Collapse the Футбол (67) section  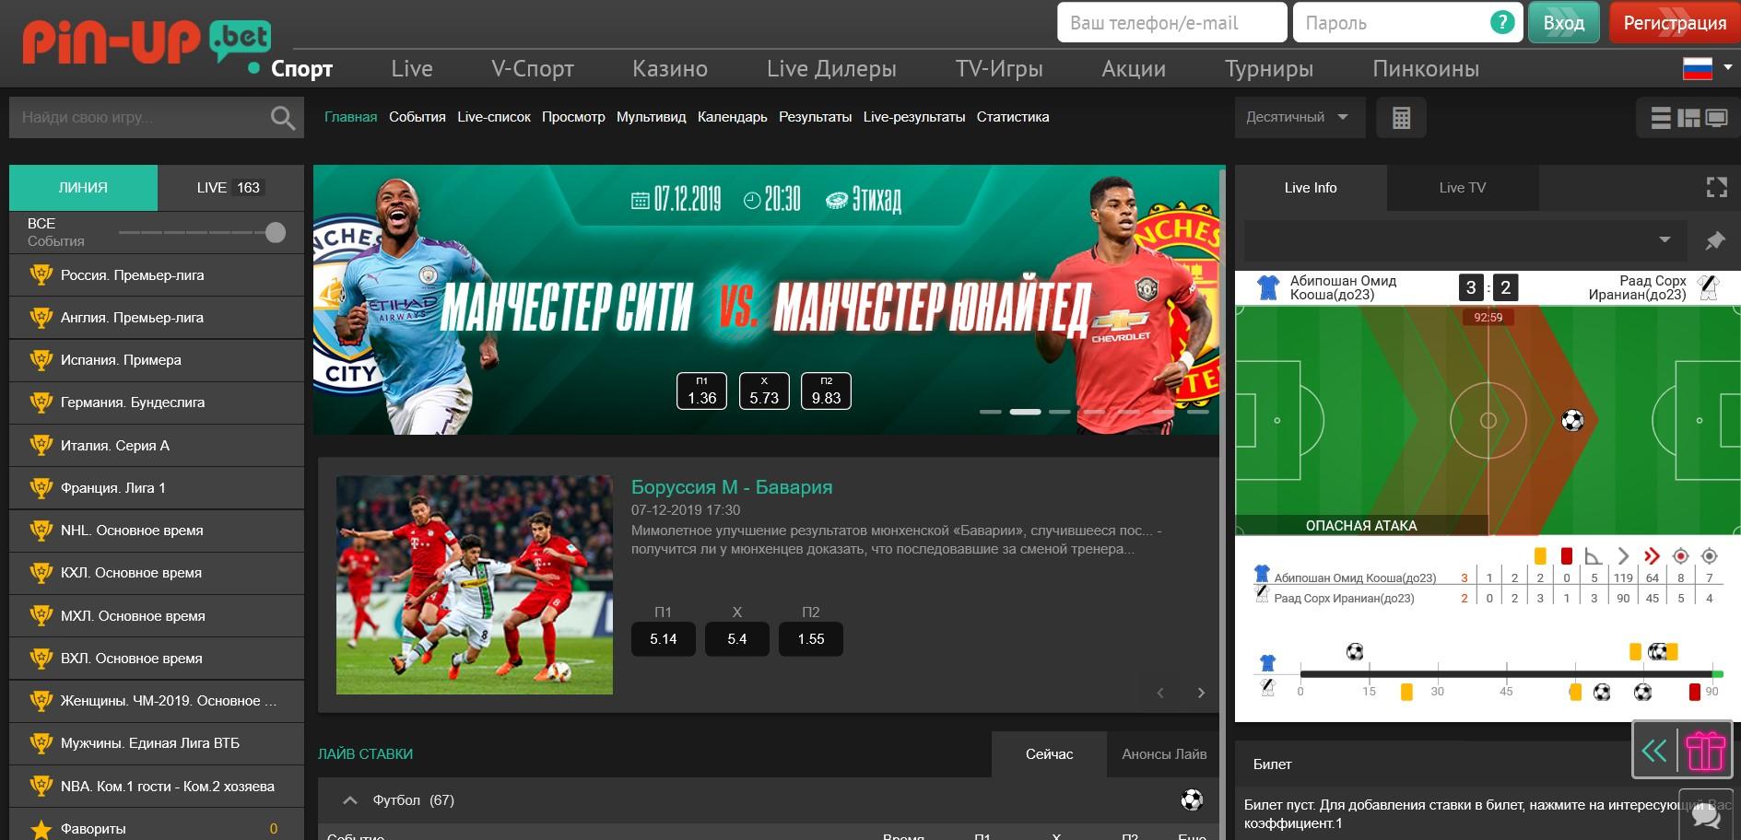coord(350,800)
